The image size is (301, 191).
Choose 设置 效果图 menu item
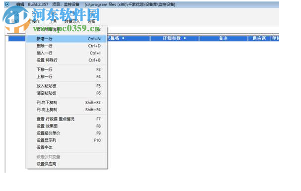click(67, 126)
